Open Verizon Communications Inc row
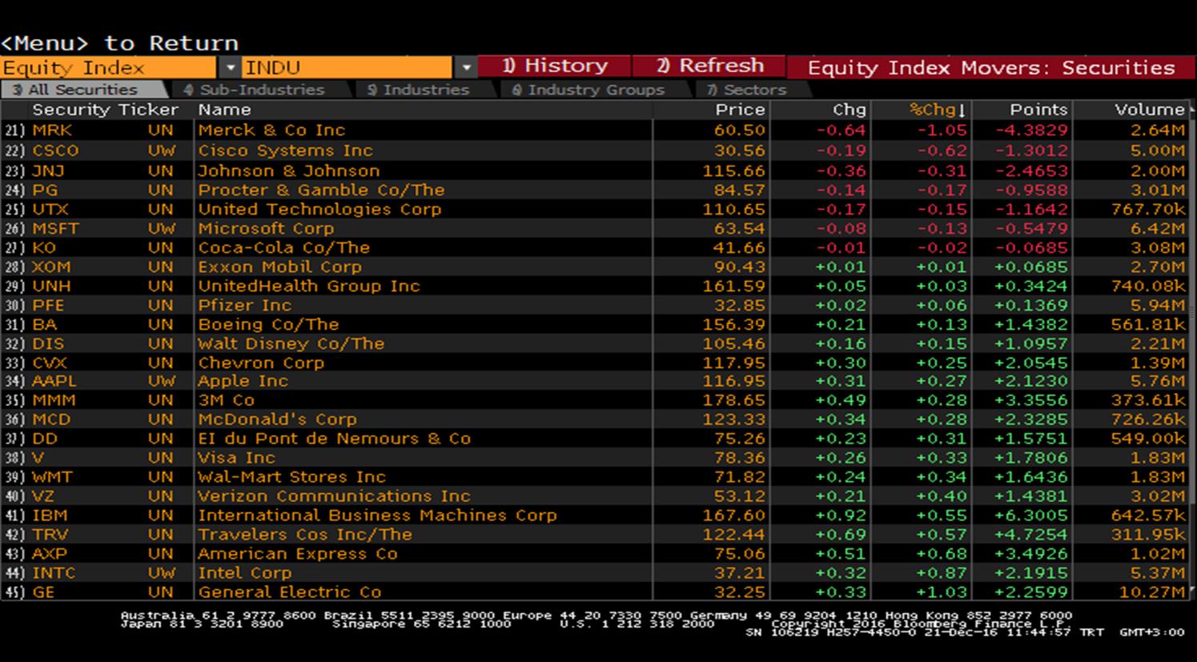Screen dimensions: 1197x662 pyautogui.click(x=596, y=496)
